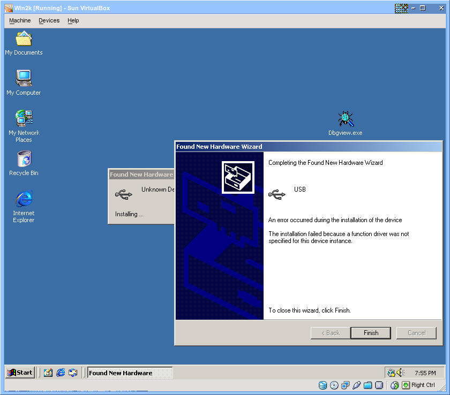The image size is (450, 395).
Task: Click Finish to close the wizard
Action: pyautogui.click(x=371, y=333)
